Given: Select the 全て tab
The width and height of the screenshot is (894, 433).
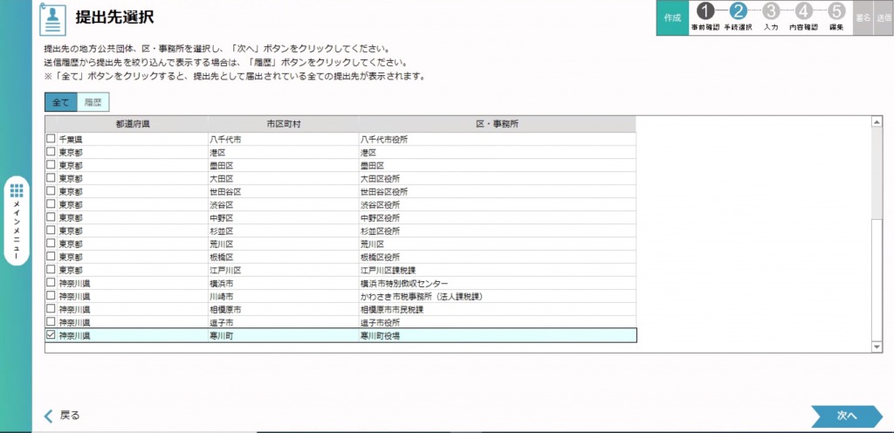Looking at the screenshot, I should tap(61, 102).
